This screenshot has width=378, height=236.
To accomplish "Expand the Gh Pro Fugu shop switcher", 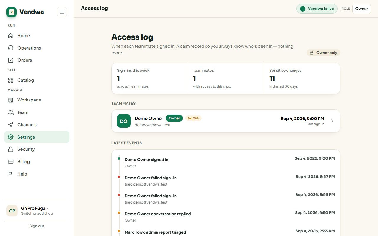I will 37,211.
